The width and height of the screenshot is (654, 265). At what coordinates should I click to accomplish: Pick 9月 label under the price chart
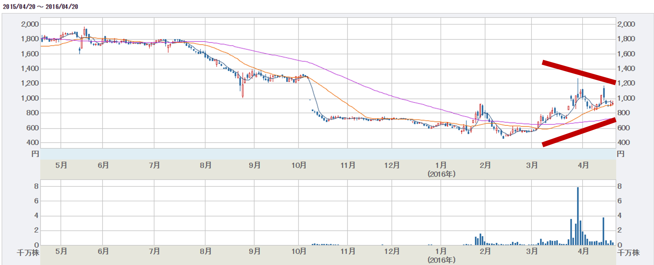(x=255, y=165)
